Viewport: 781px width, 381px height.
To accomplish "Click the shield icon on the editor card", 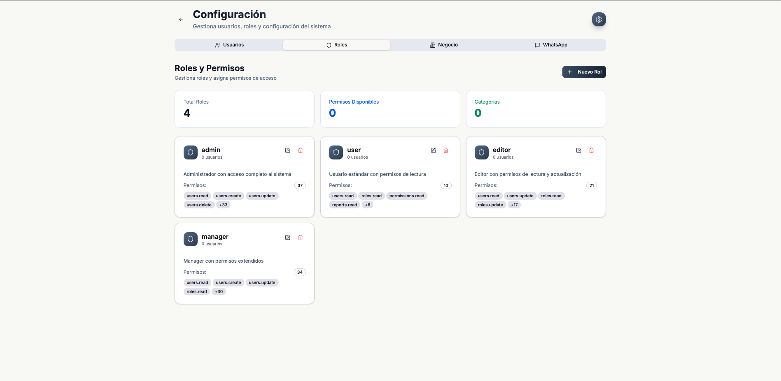I will (x=481, y=152).
